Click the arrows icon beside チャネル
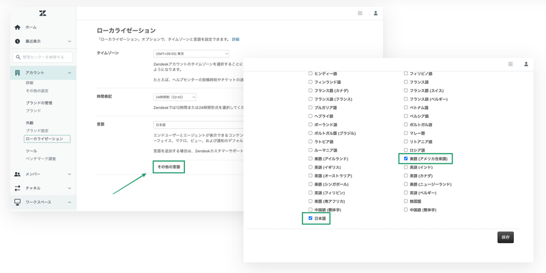This screenshot has width=546, height=273. click(18, 188)
